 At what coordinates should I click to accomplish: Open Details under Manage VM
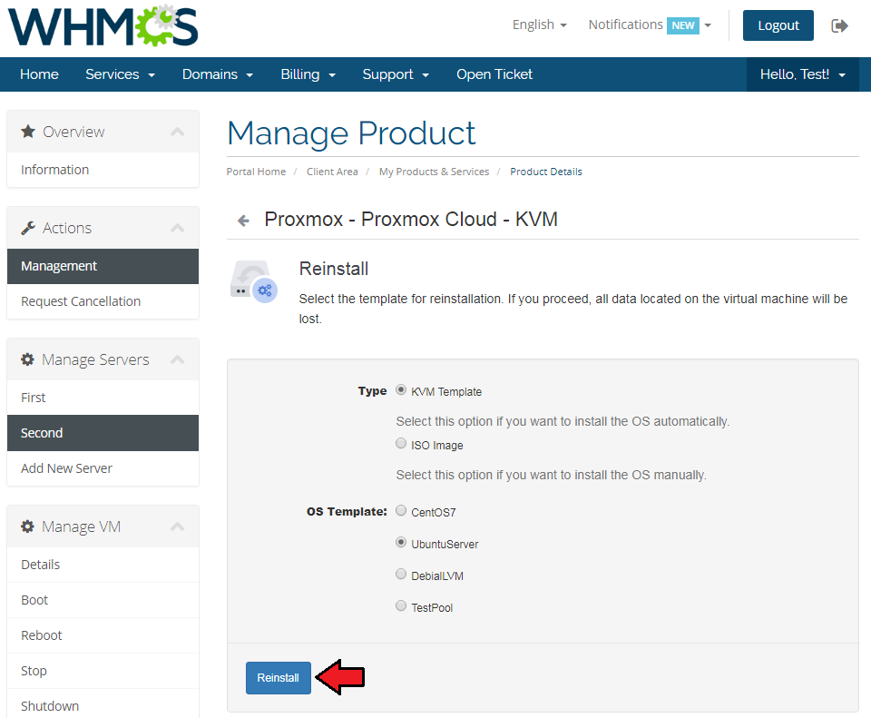tap(103, 565)
